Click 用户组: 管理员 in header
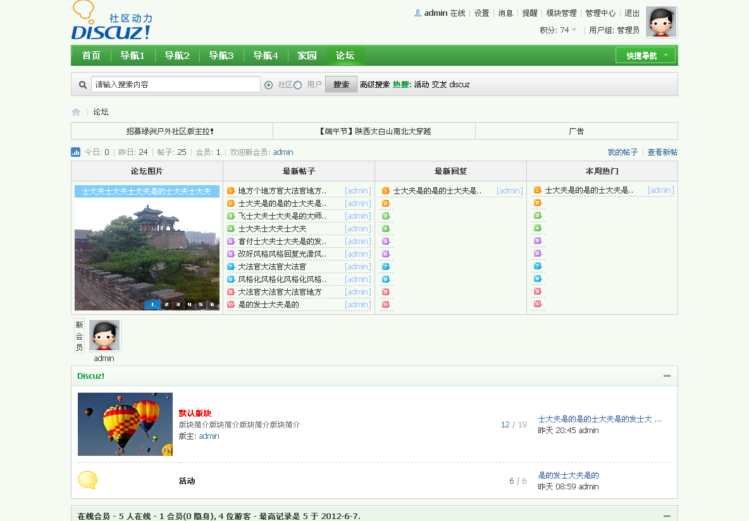 click(614, 30)
